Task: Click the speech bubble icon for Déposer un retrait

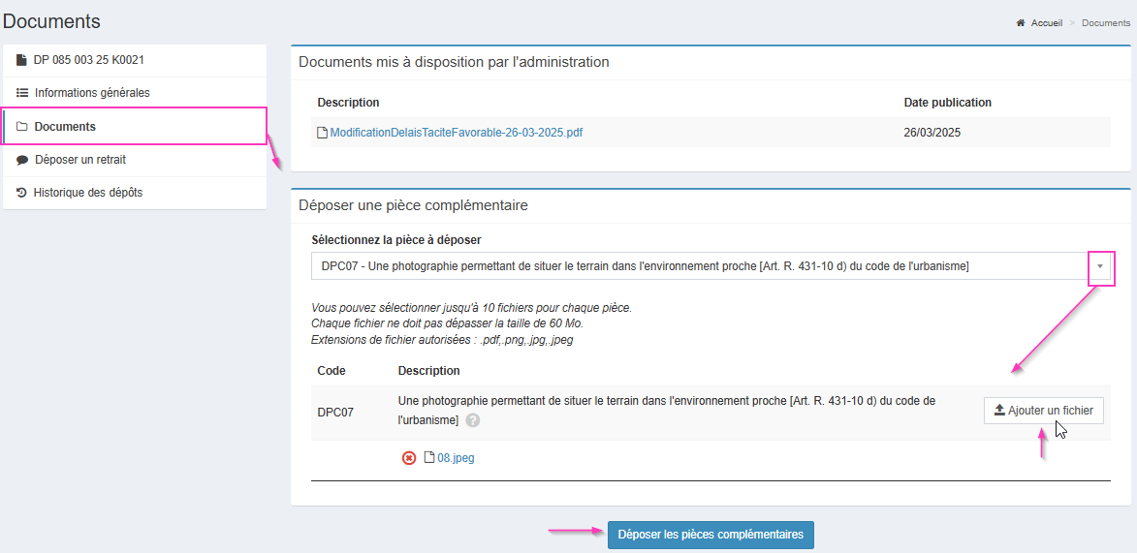Action: click(22, 160)
